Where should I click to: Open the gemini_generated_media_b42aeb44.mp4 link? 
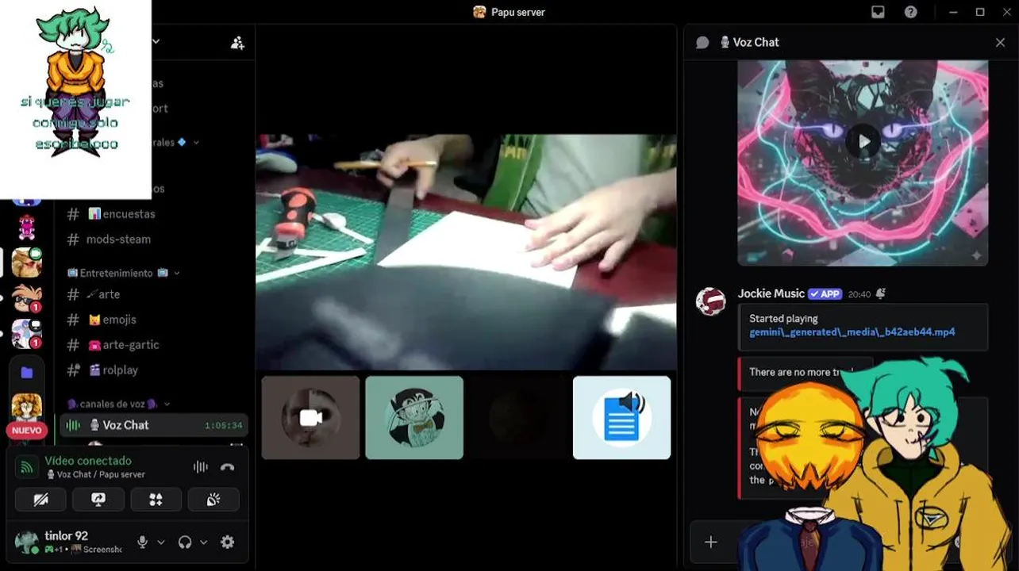[852, 332]
